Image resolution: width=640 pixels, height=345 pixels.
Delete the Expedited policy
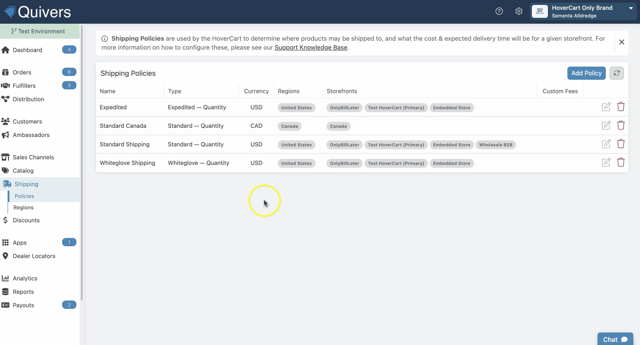click(x=621, y=107)
